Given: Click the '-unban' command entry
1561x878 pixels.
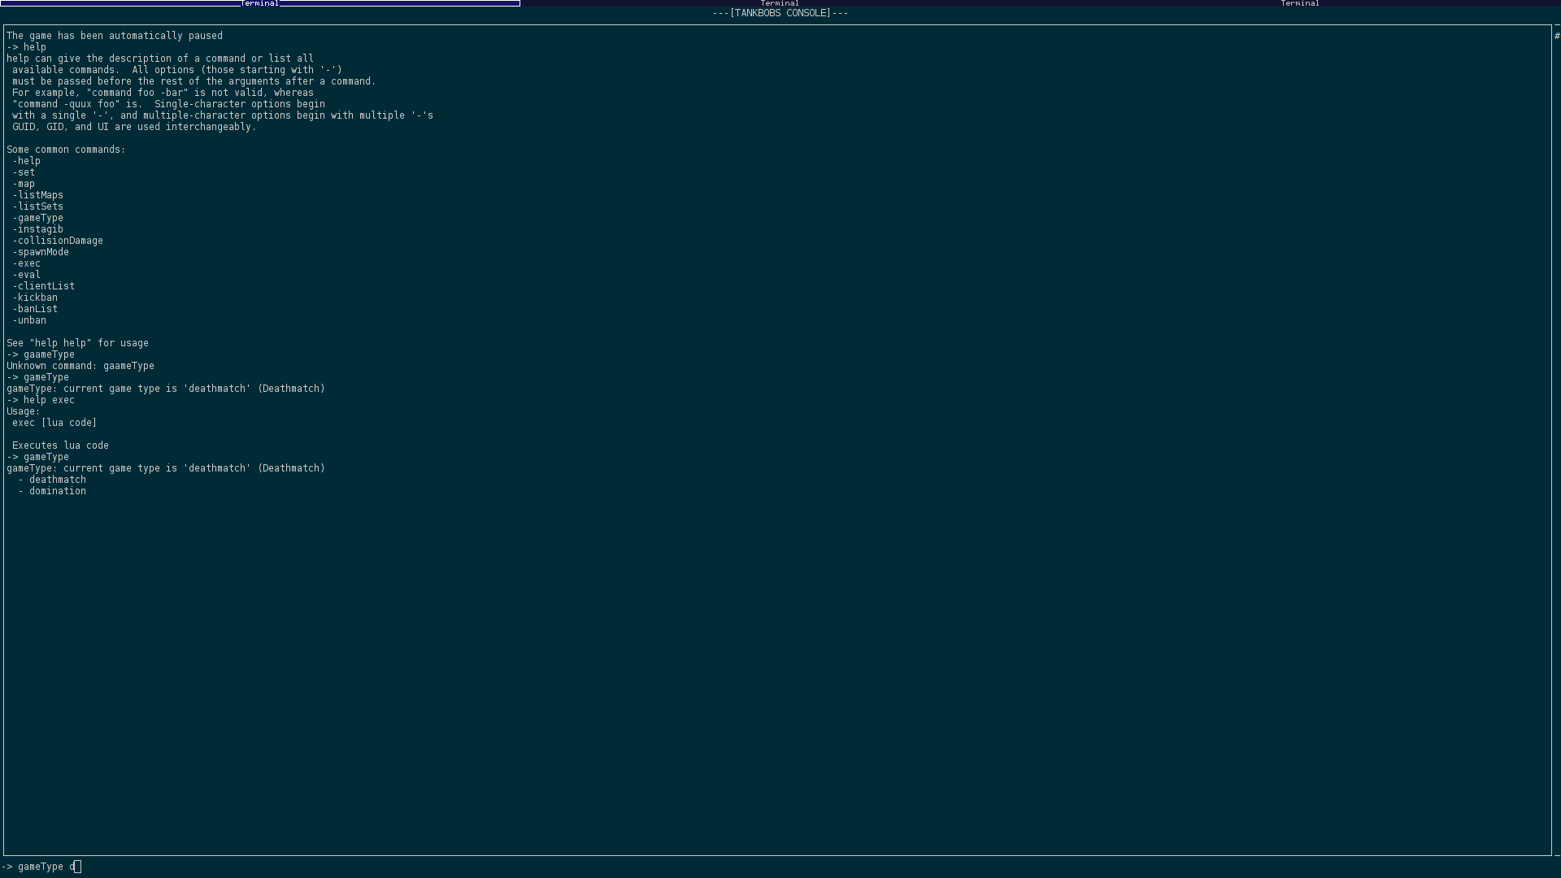Looking at the screenshot, I should [x=29, y=320].
